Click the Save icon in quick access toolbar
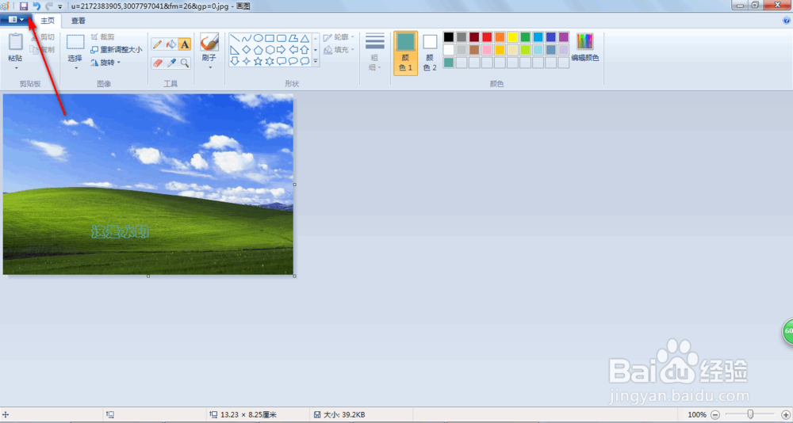The width and height of the screenshot is (793, 423). coord(24,6)
